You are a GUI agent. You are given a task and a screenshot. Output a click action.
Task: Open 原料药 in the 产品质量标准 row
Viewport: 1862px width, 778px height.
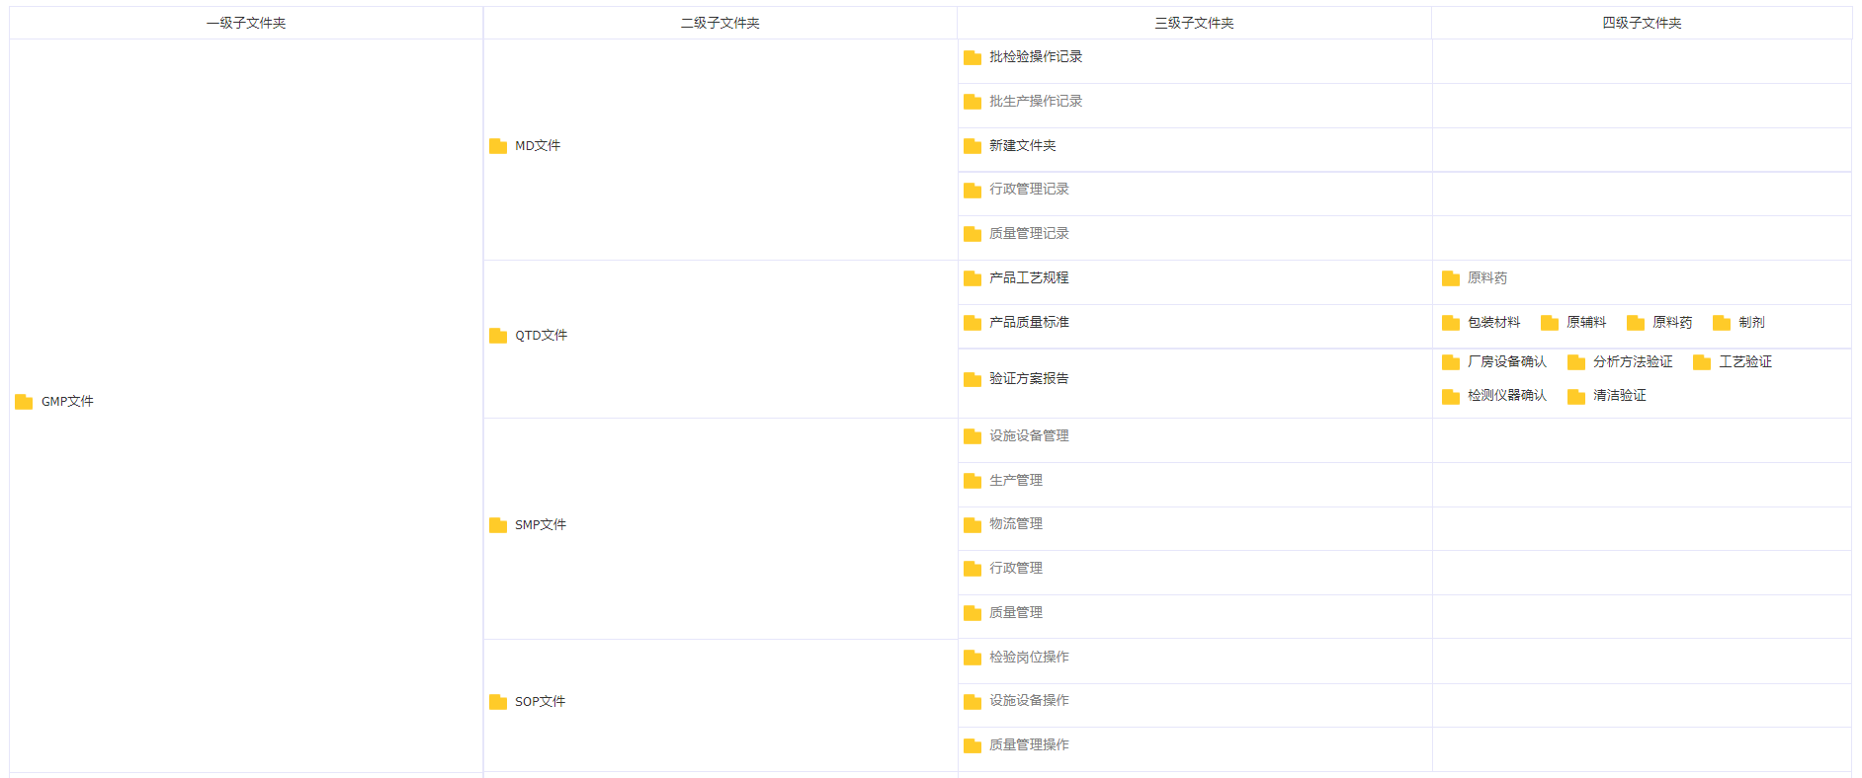pyautogui.click(x=1672, y=322)
